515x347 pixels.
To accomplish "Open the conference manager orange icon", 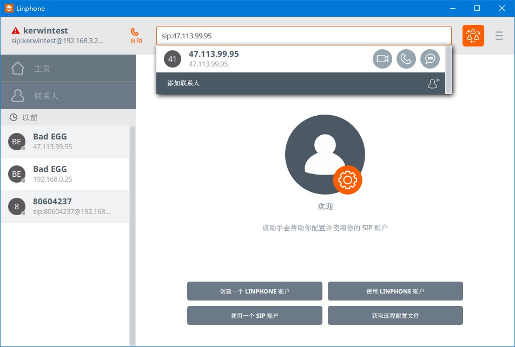I will (473, 36).
